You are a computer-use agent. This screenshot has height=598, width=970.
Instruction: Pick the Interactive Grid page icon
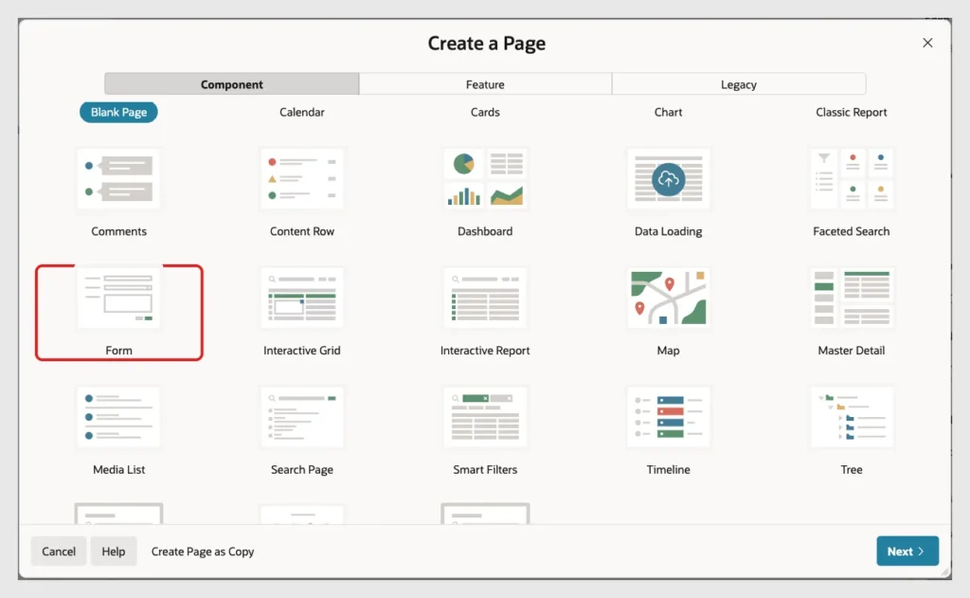pyautogui.click(x=302, y=298)
